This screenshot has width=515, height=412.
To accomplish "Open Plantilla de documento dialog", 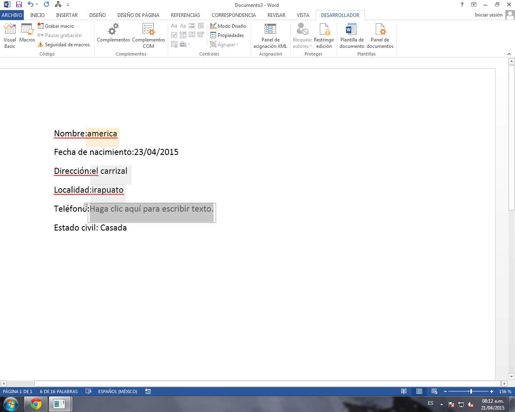I will (352, 35).
